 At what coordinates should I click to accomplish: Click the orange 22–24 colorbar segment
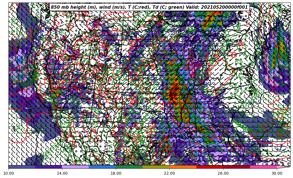point(183,167)
